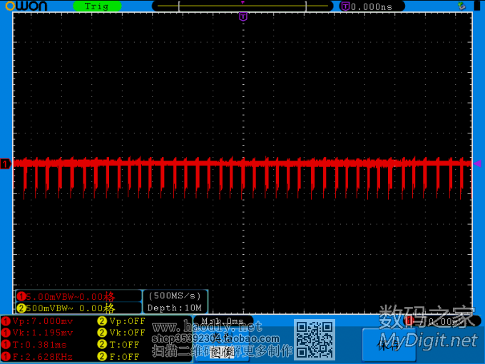The width and height of the screenshot is (485, 364).
Task: Click channel 1 Vk 1.195mV measurement
Action: pos(43,333)
